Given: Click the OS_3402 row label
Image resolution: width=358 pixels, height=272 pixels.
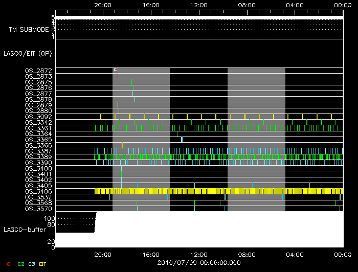Looking at the screenshot, I should click(x=38, y=180).
